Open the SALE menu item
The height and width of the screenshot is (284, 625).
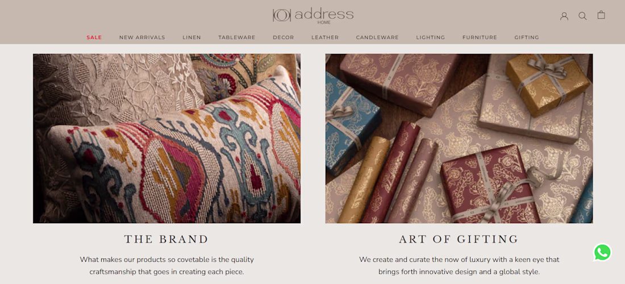tap(94, 37)
